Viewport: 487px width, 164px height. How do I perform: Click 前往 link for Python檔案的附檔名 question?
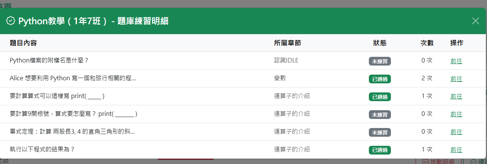click(x=456, y=61)
